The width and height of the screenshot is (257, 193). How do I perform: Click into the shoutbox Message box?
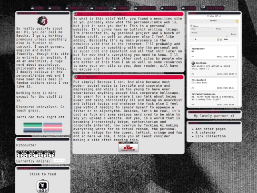(x=209, y=34)
